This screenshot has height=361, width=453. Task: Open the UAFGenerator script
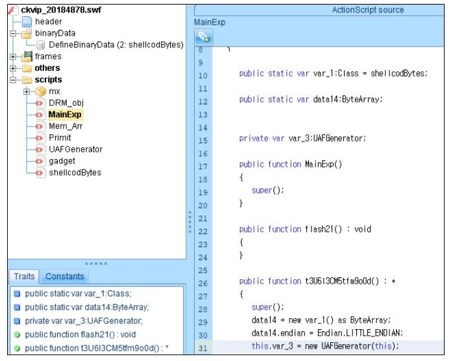pos(76,149)
